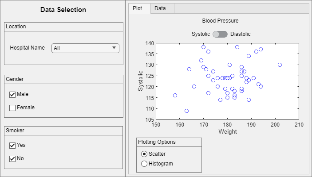Open the Hospital Name dropdown
This screenshot has width=312, height=177.
point(85,48)
